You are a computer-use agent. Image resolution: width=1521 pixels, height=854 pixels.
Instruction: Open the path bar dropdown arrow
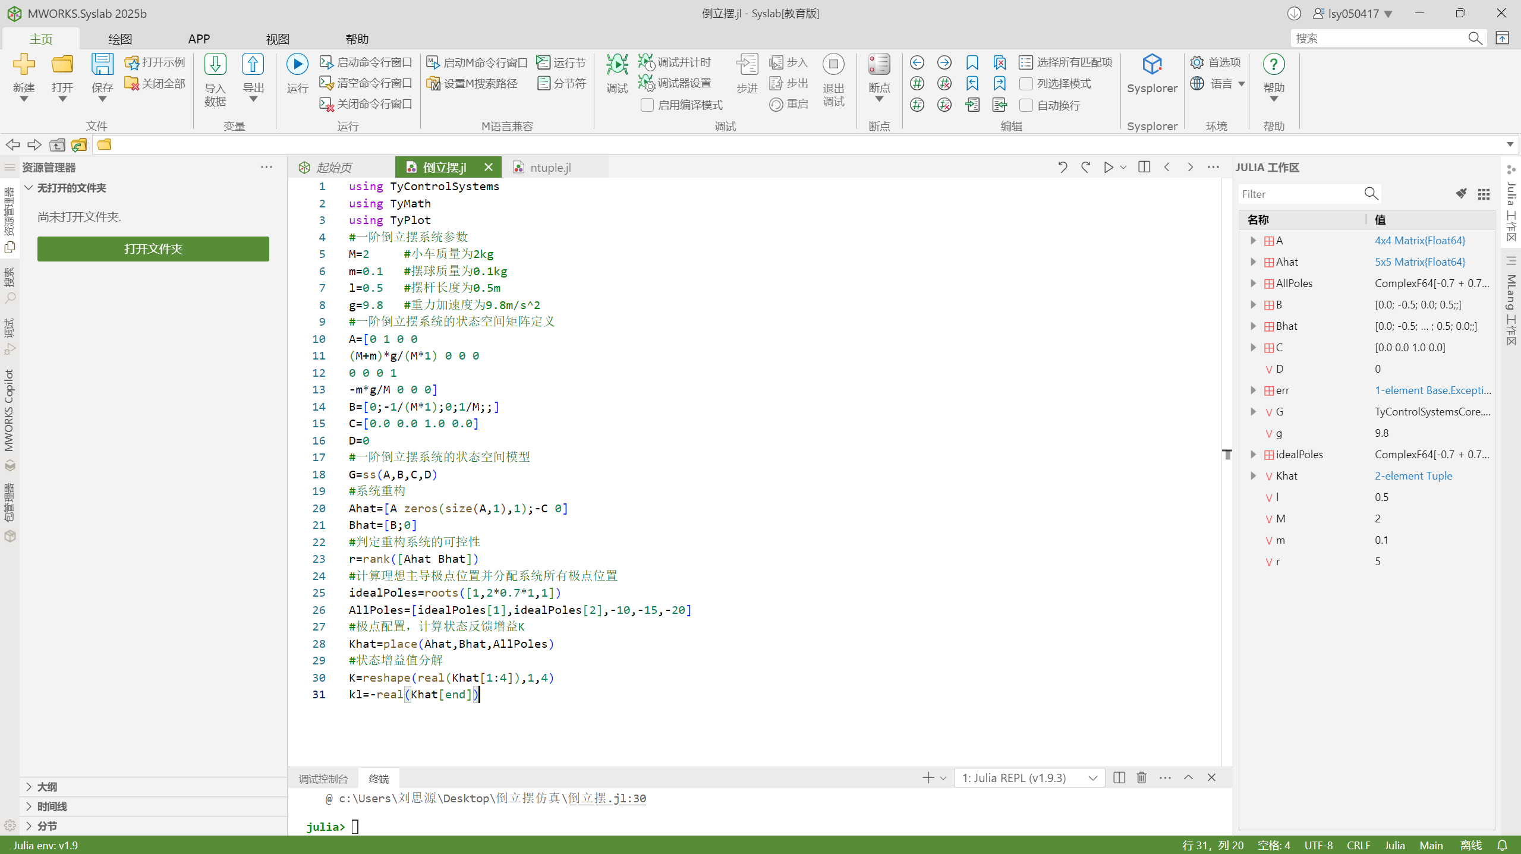pos(1510,144)
